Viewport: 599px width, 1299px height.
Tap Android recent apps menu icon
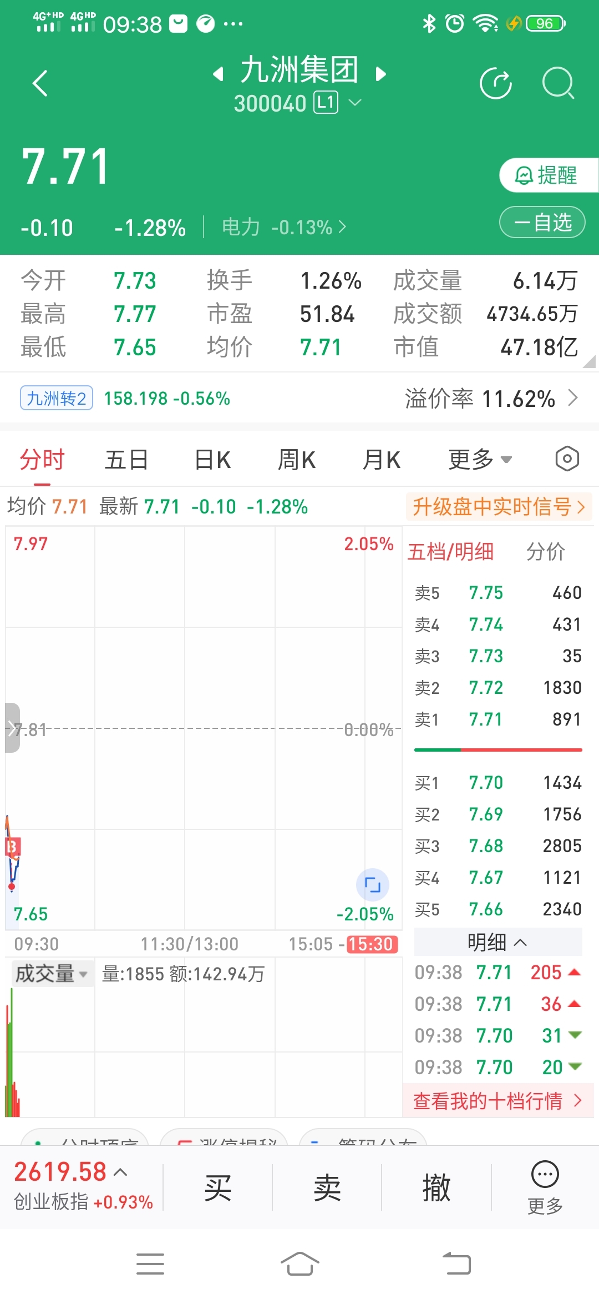pyautogui.click(x=150, y=1263)
